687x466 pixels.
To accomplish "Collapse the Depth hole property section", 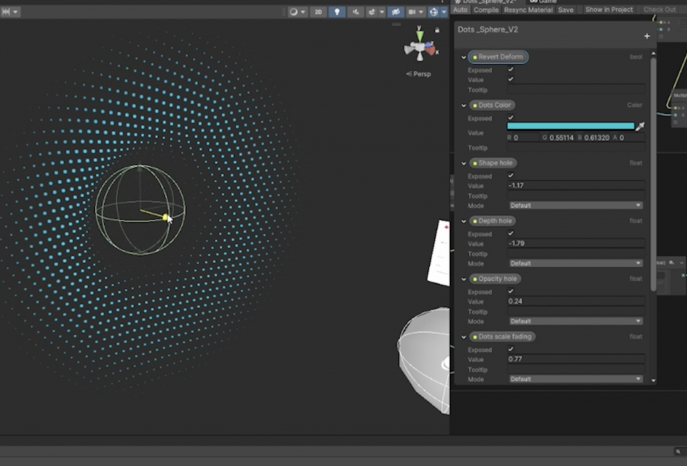I will coord(464,221).
